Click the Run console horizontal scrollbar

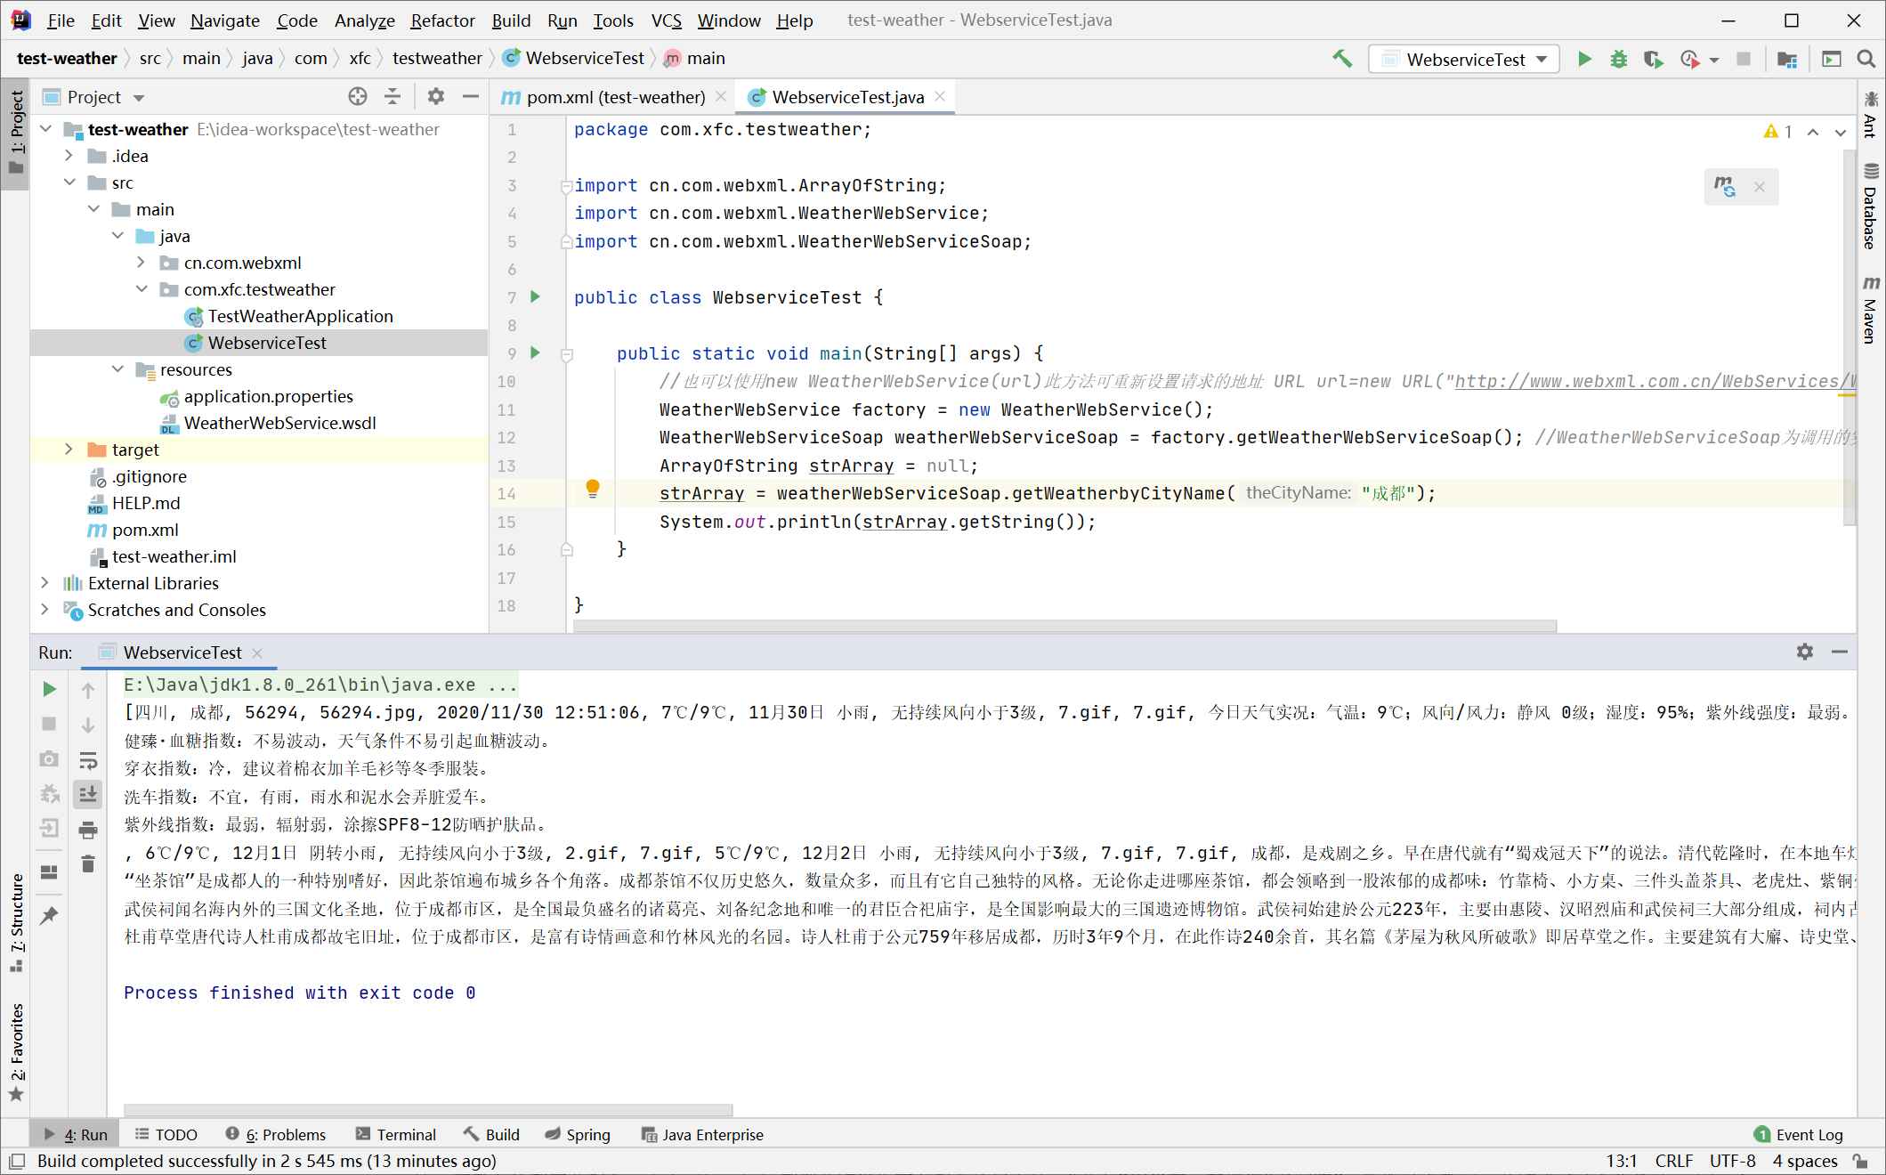[428, 1110]
